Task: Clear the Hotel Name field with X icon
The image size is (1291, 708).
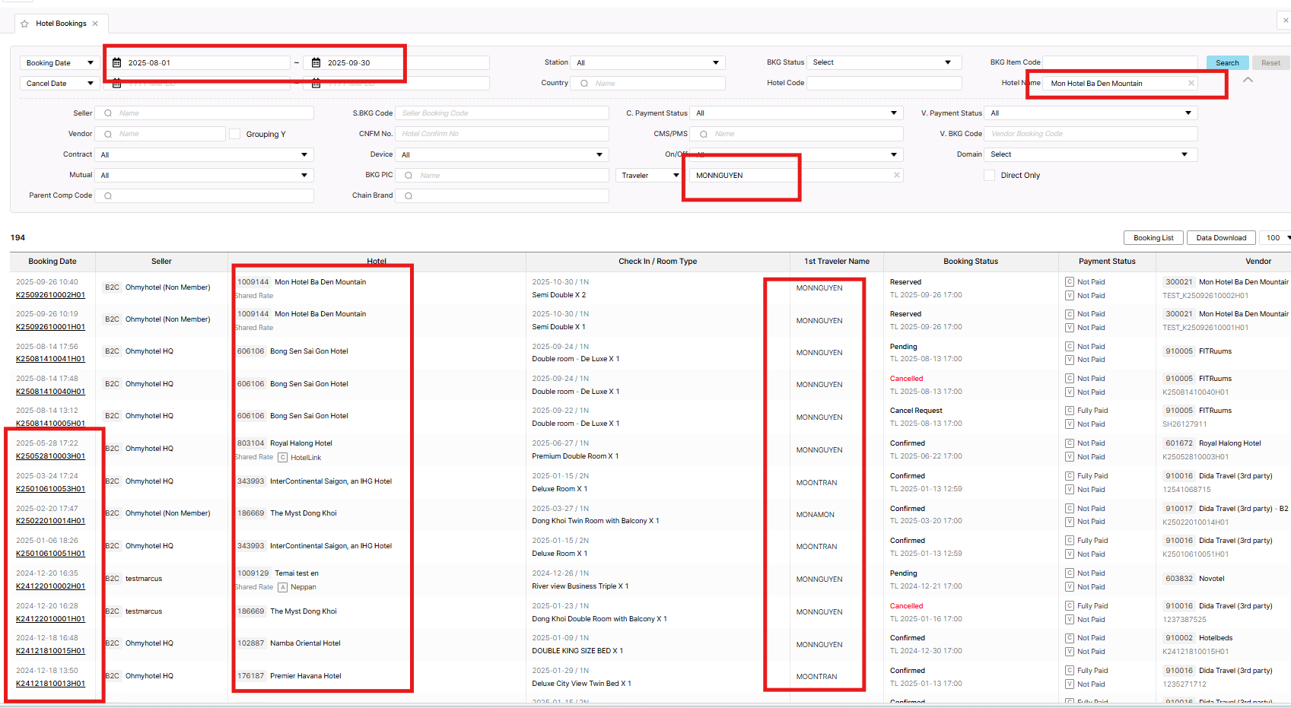Action: 1191,84
